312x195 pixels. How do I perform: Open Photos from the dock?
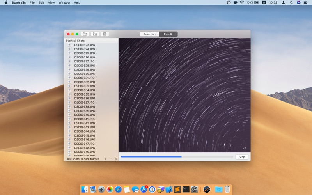click(110, 189)
